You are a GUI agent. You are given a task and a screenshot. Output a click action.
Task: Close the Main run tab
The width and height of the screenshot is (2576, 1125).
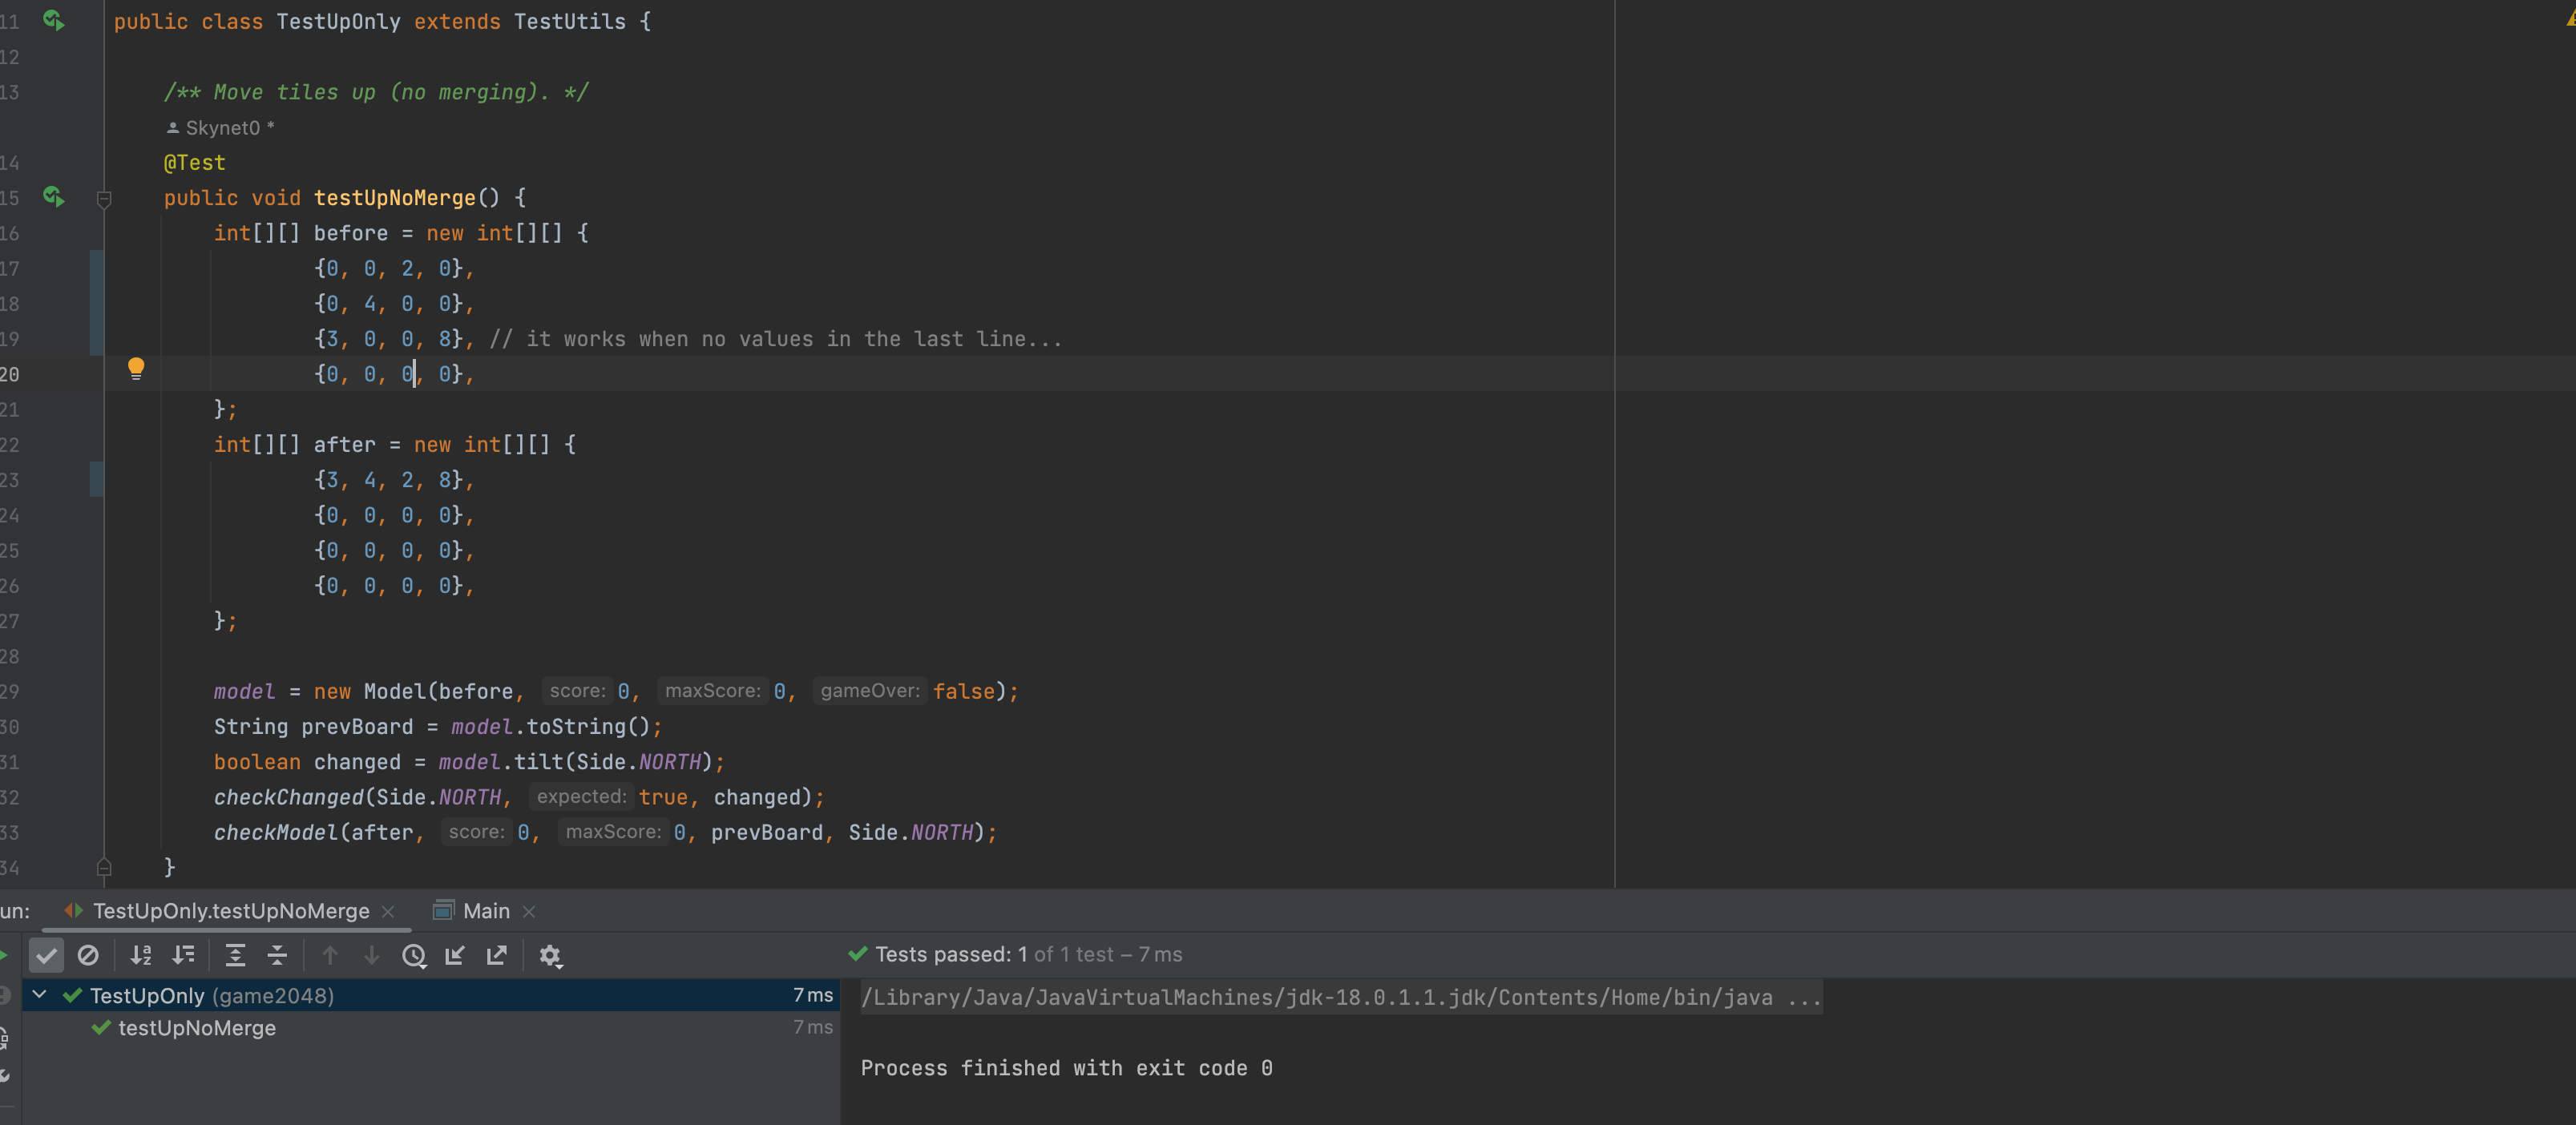click(x=529, y=912)
